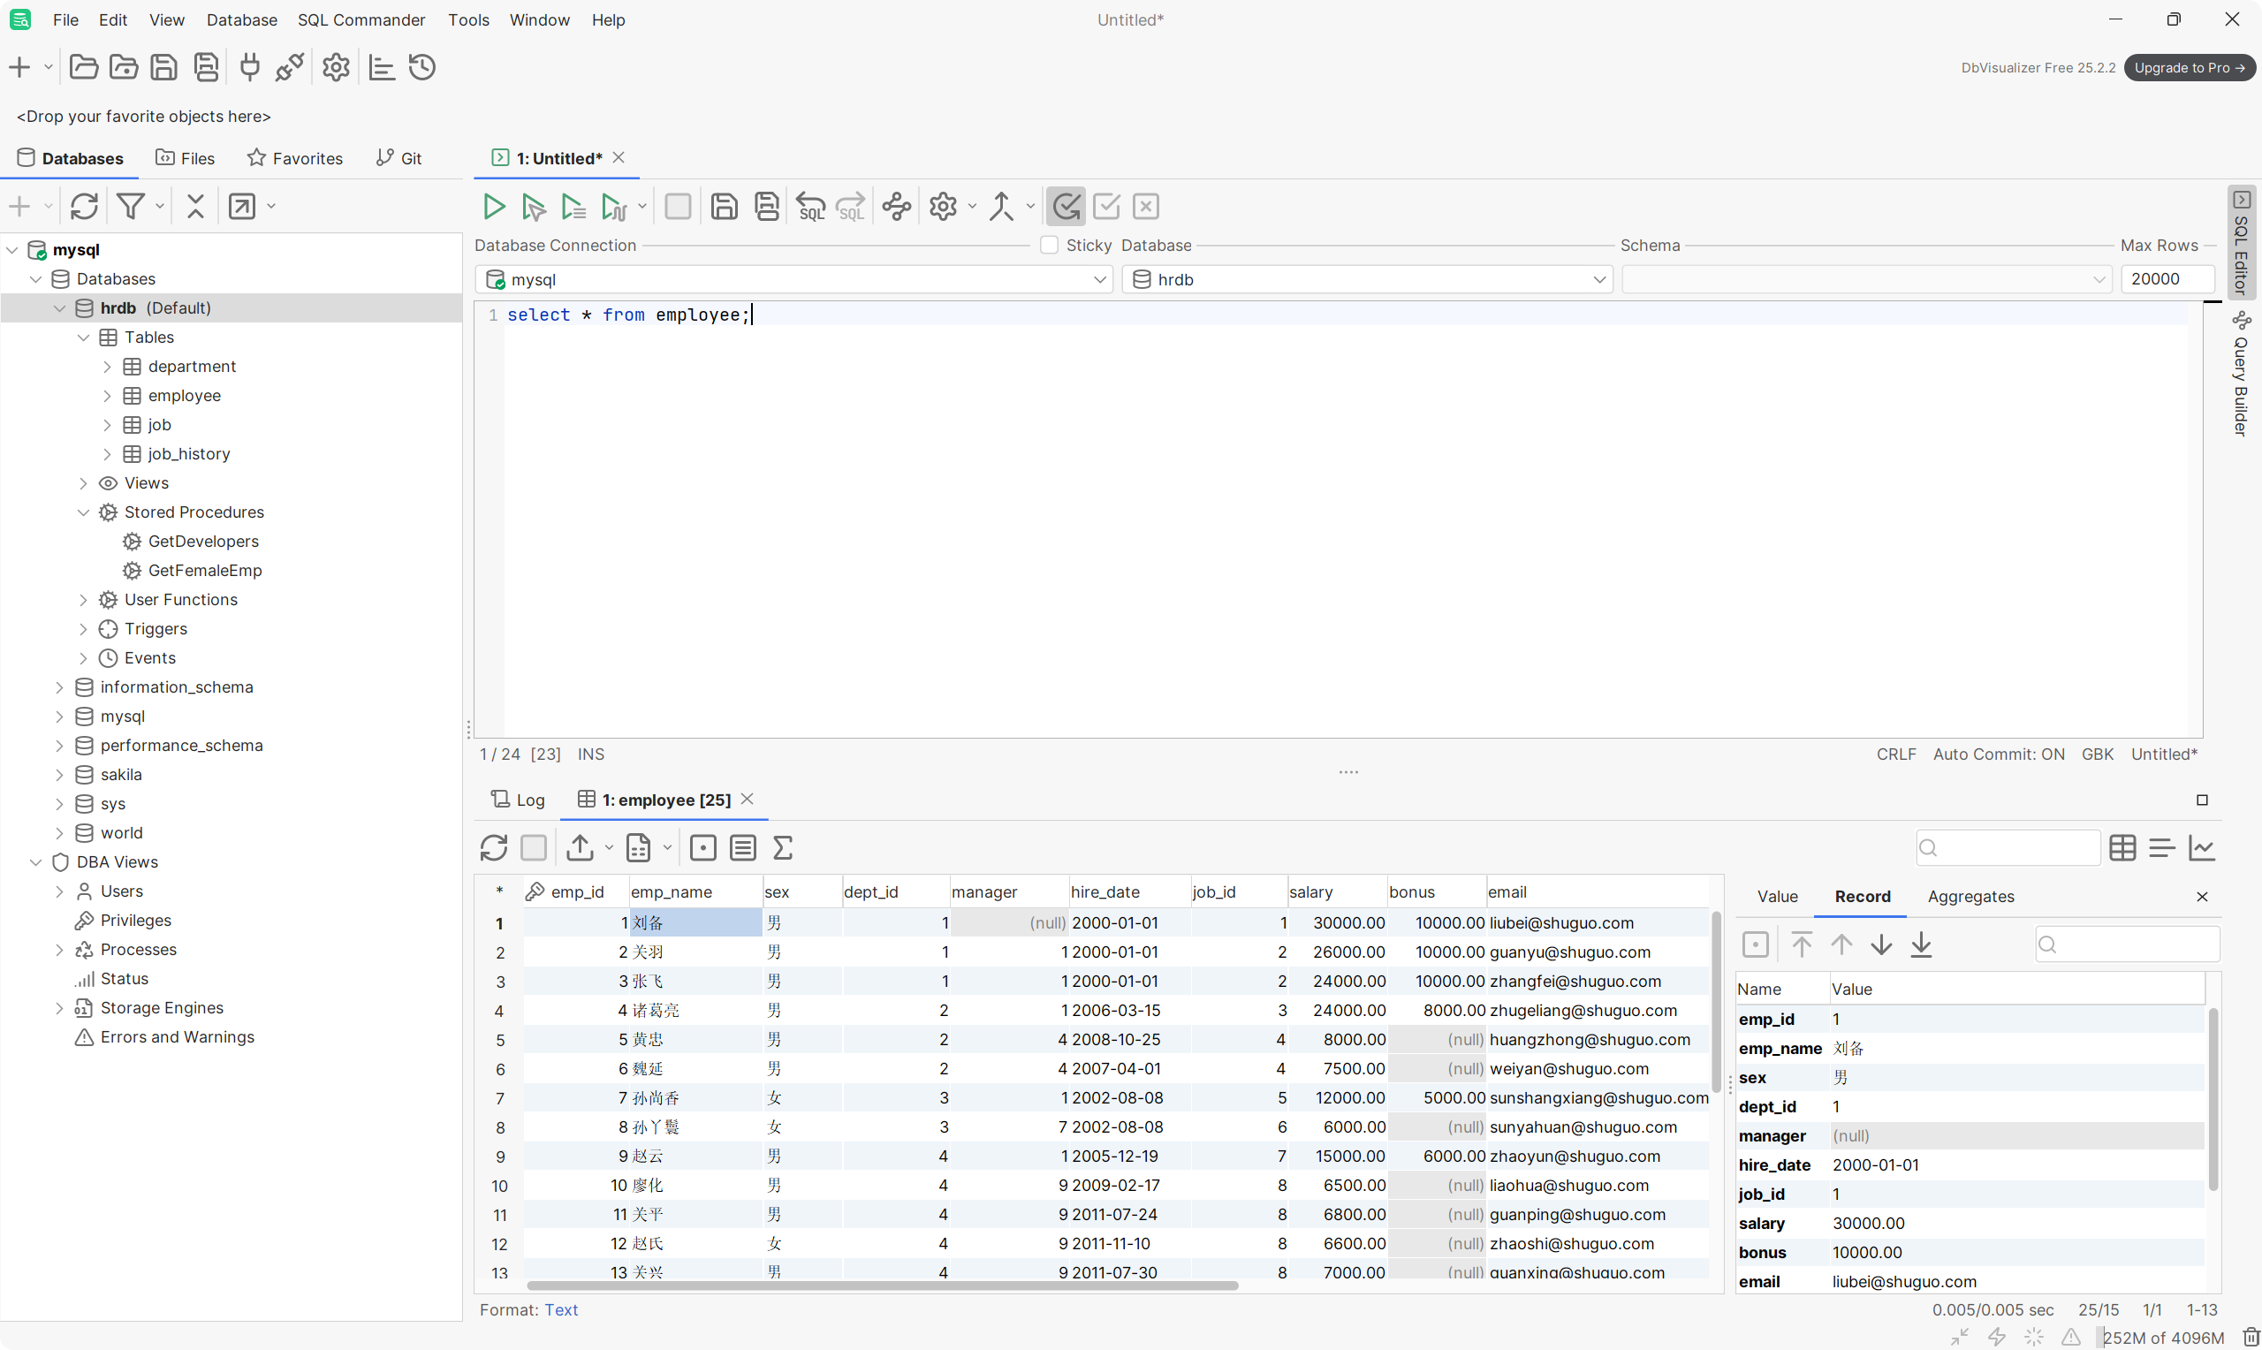Open the history clock icon

click(x=422, y=67)
